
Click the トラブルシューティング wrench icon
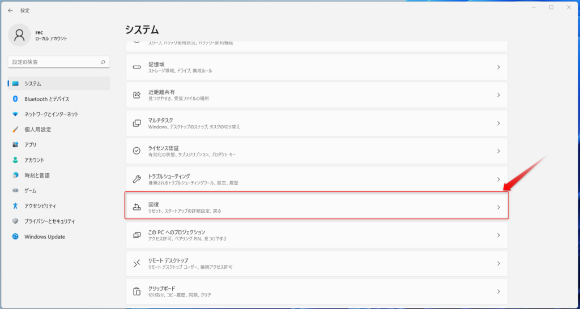(x=137, y=179)
